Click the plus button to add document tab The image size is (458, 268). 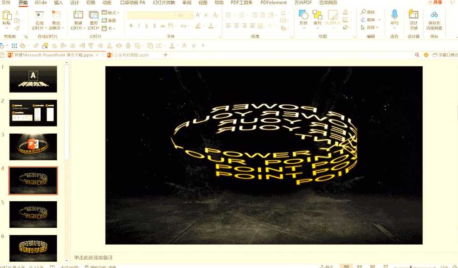click(165, 55)
